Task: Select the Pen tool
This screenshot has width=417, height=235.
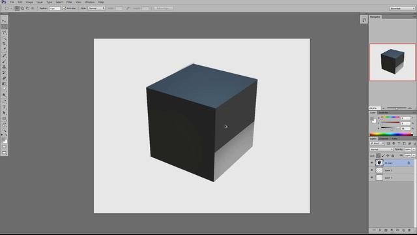Action: (x=4, y=101)
